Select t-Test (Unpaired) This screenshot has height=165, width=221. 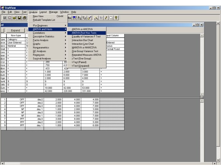(87, 66)
